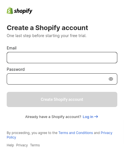Click the By proceeding, you agree text
124x152 pixels.
(x=32, y=133)
